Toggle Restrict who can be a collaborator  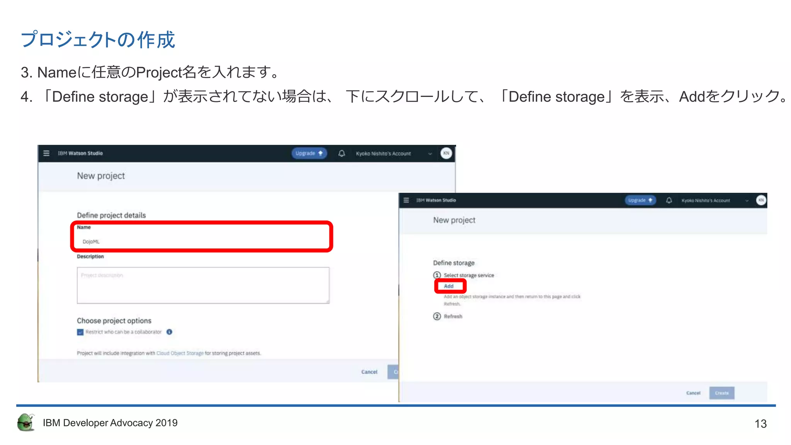pos(80,332)
